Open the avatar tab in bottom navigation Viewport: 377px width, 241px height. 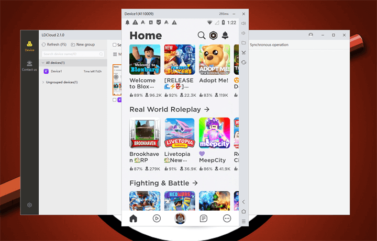click(x=180, y=219)
